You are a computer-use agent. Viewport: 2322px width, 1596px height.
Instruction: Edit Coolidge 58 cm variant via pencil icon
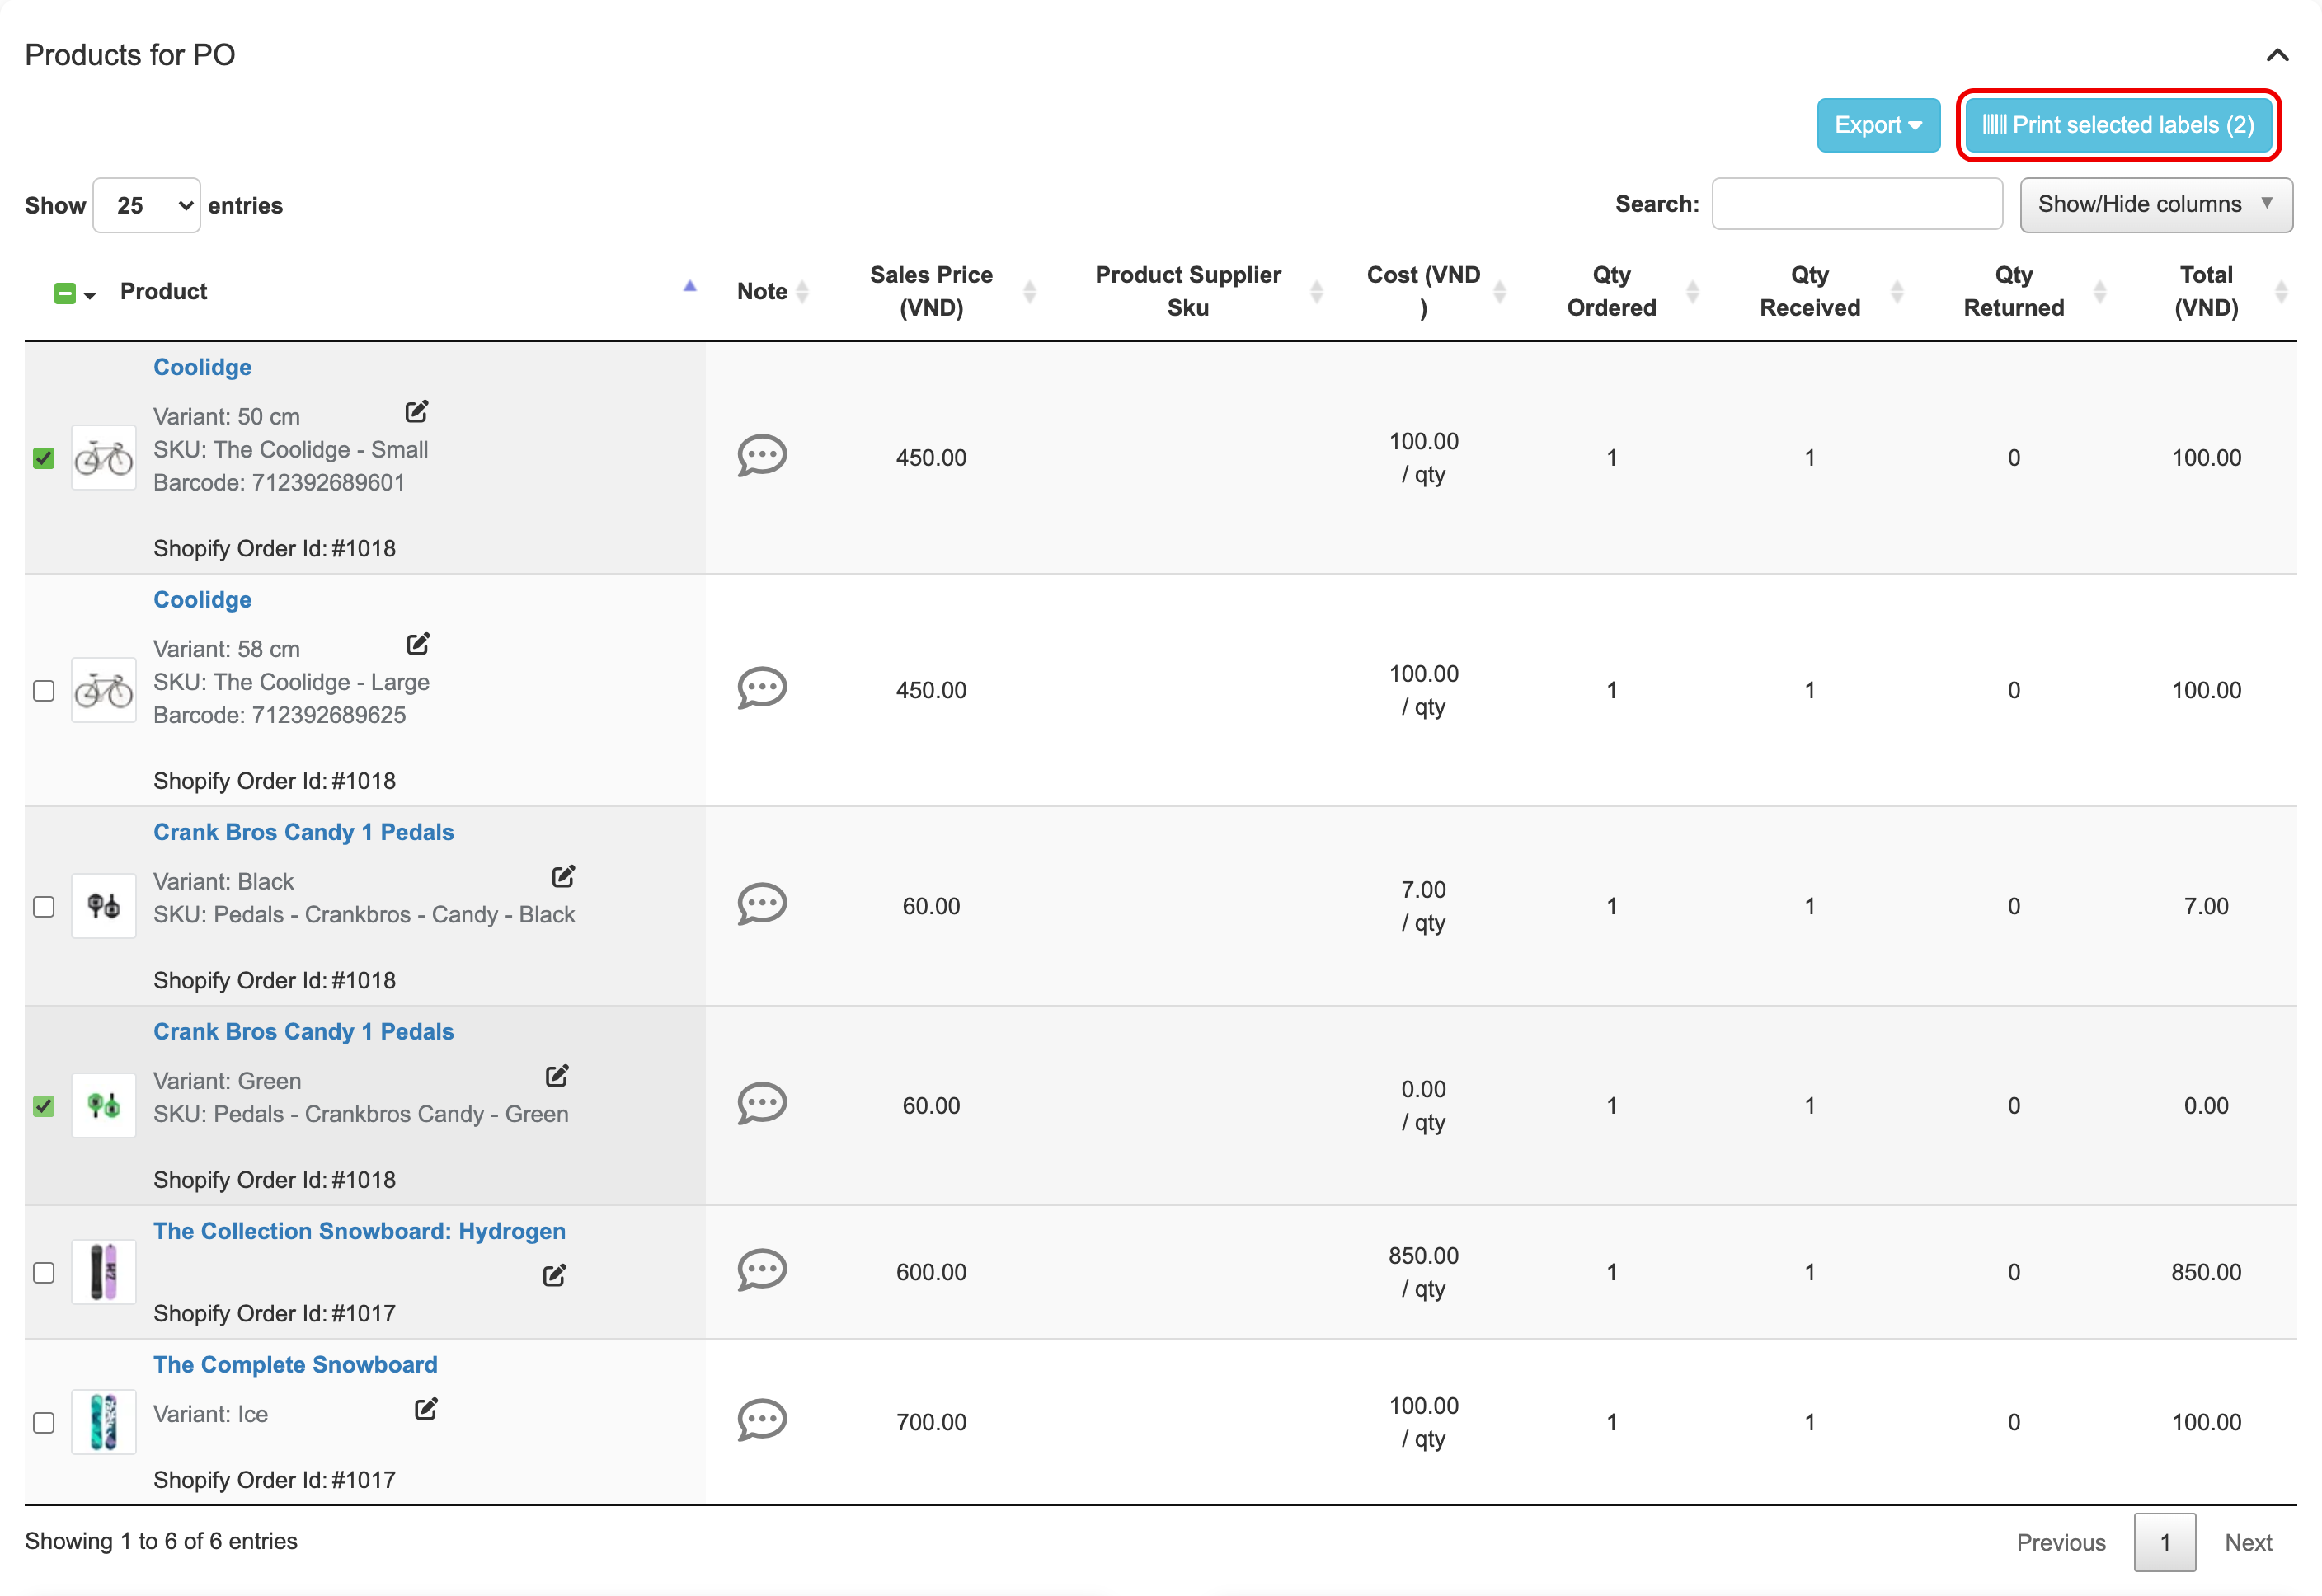click(418, 643)
